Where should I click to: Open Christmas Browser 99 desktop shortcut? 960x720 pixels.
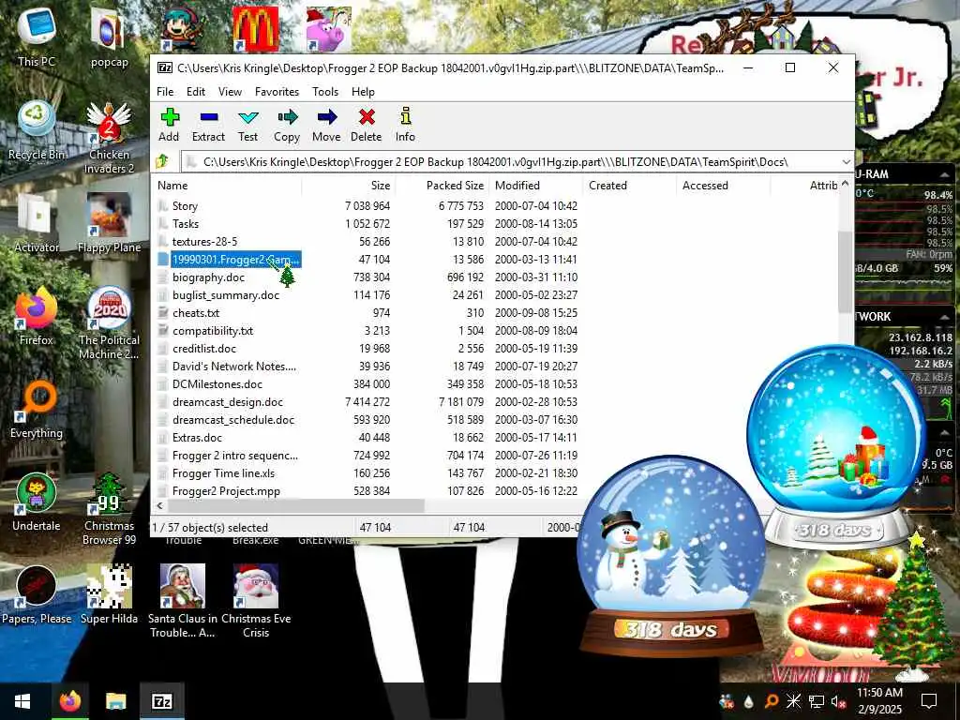pyautogui.click(x=109, y=509)
